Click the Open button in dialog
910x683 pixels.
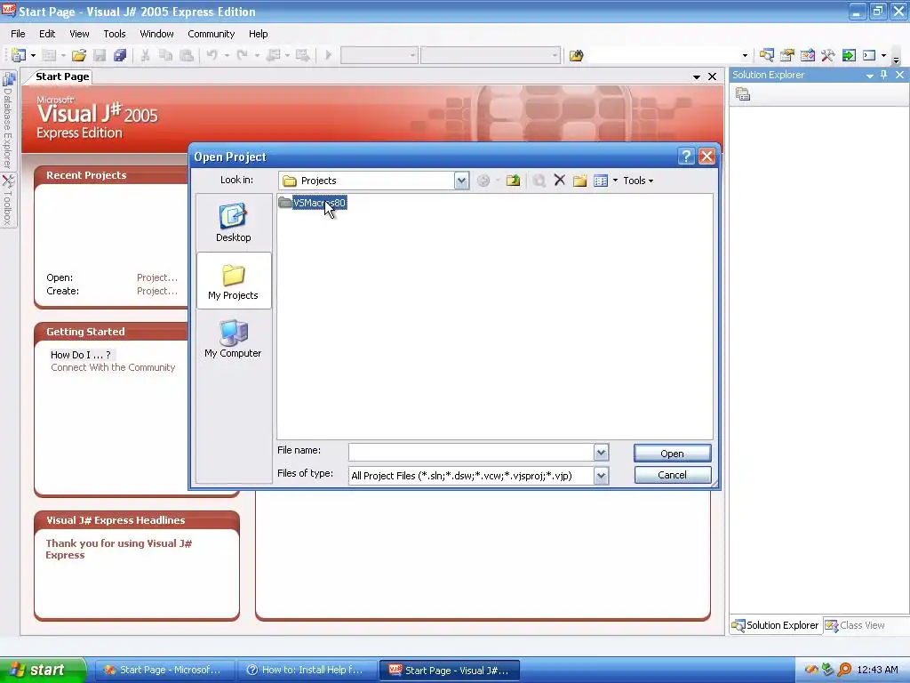672,454
